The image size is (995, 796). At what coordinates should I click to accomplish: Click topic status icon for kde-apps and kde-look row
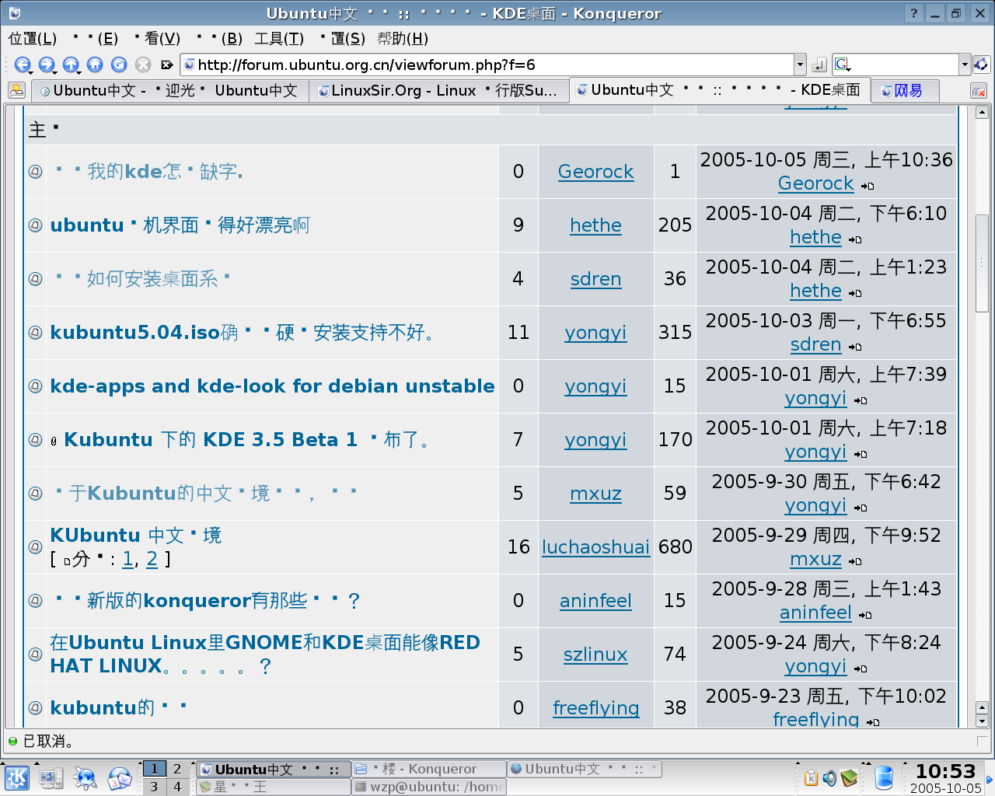point(35,386)
